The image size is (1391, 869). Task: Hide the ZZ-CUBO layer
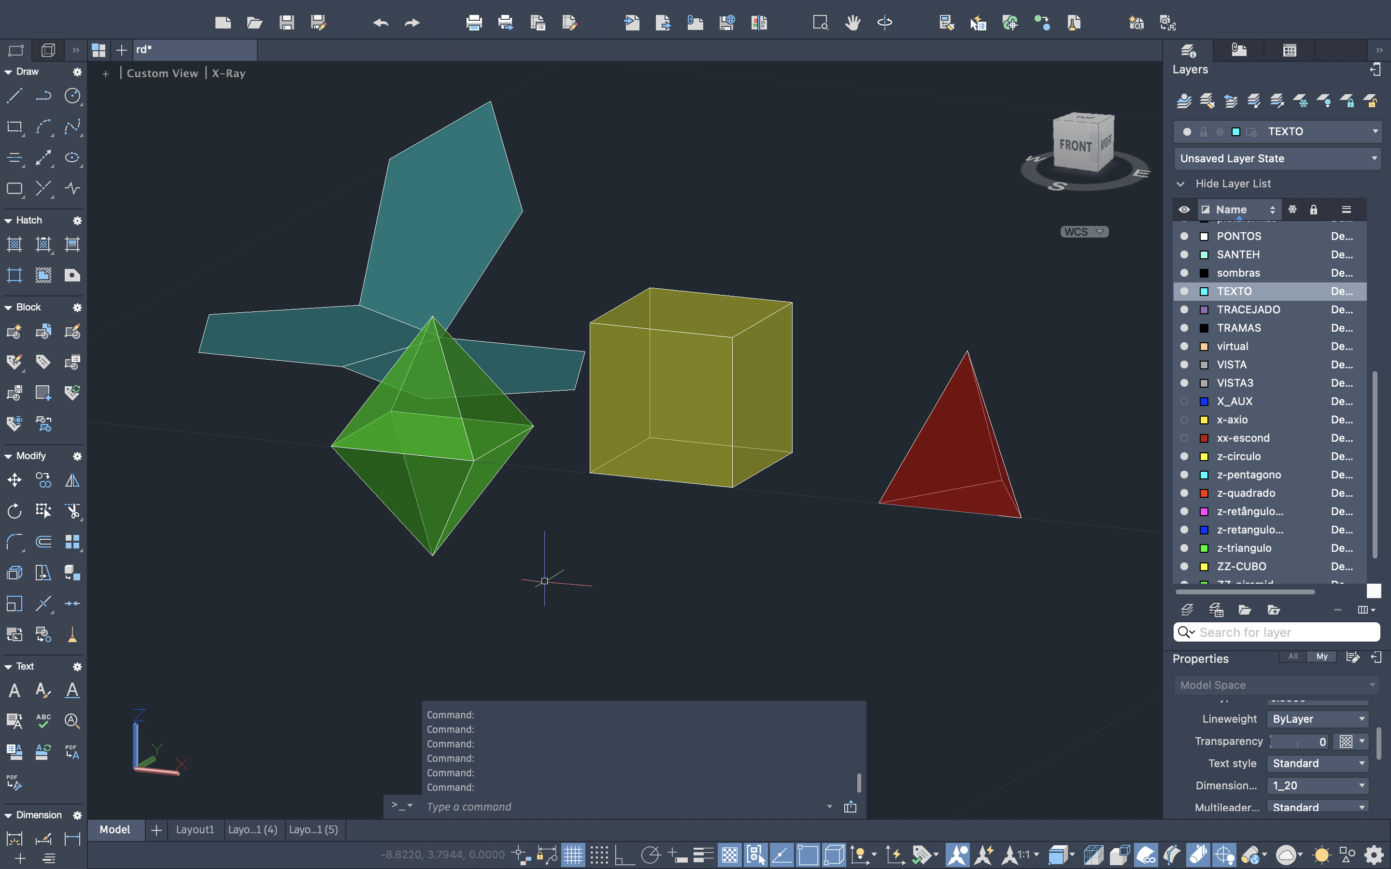coord(1184,566)
